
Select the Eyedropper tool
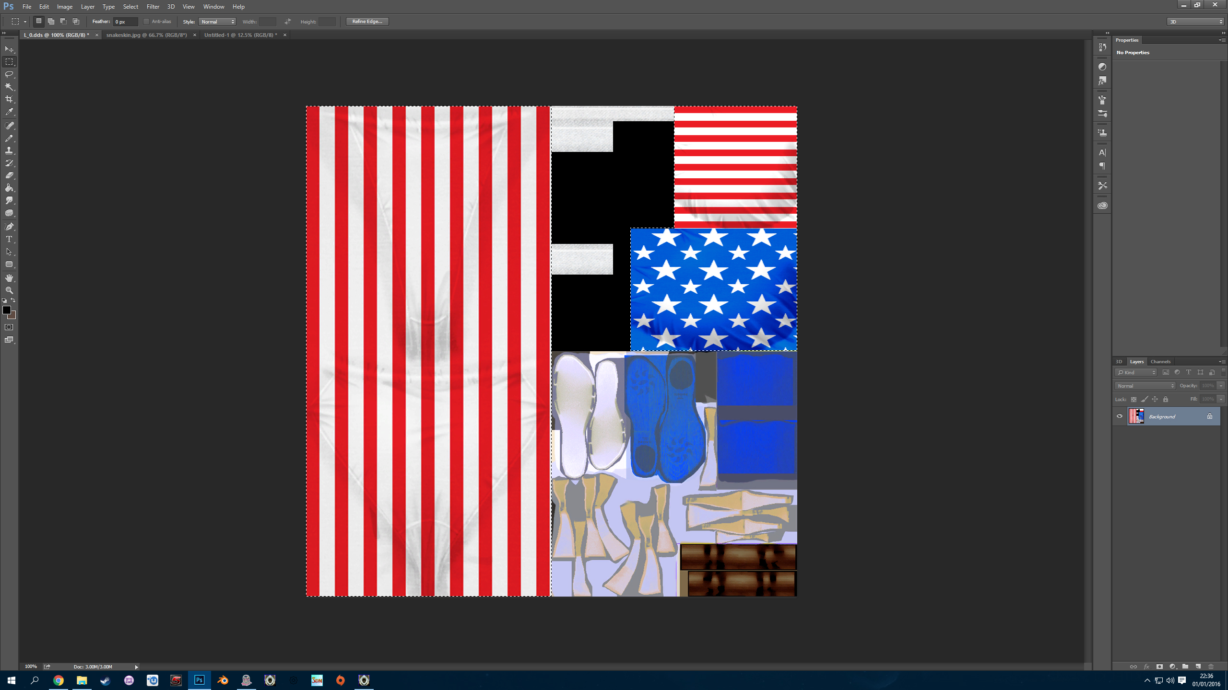[9, 112]
